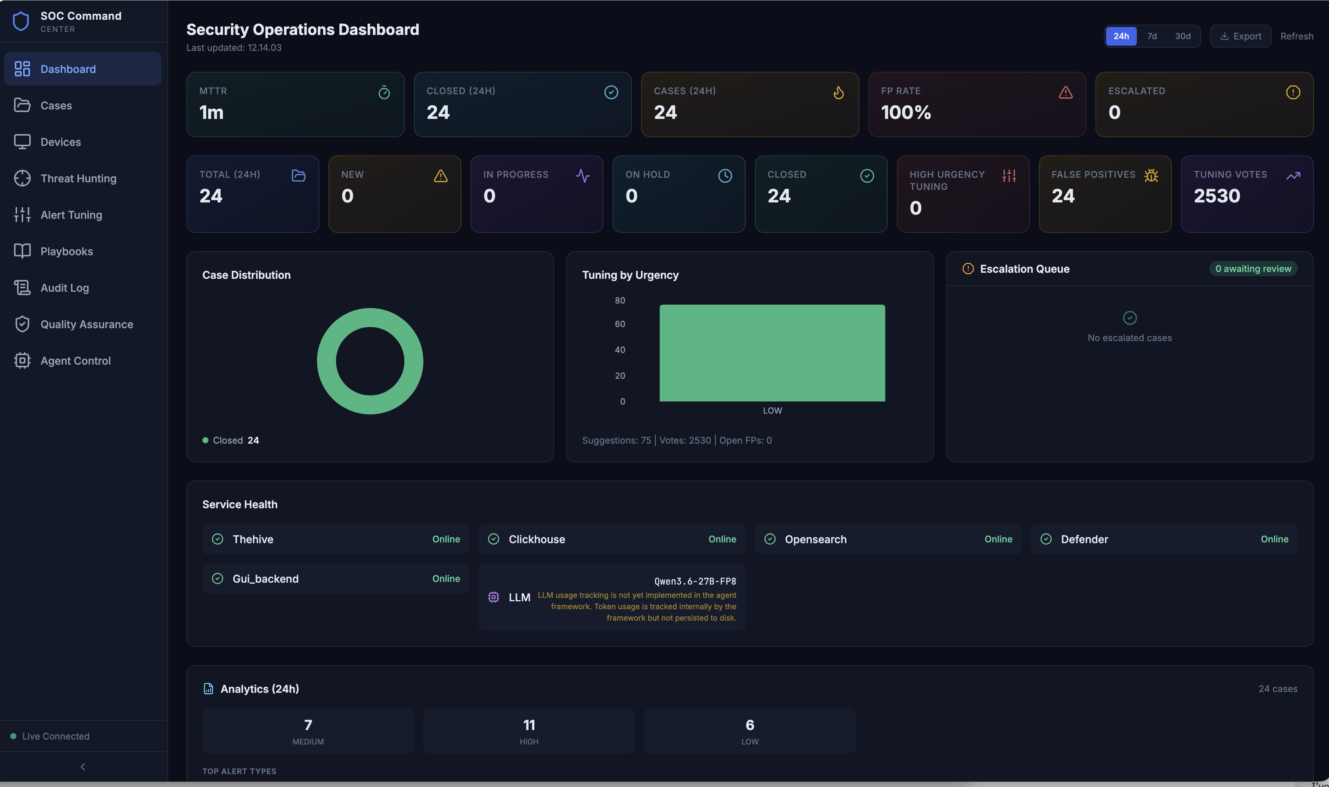Image resolution: width=1329 pixels, height=787 pixels.
Task: Click the 'Last updated: 12.14.03' timestamp
Action: click(x=234, y=48)
